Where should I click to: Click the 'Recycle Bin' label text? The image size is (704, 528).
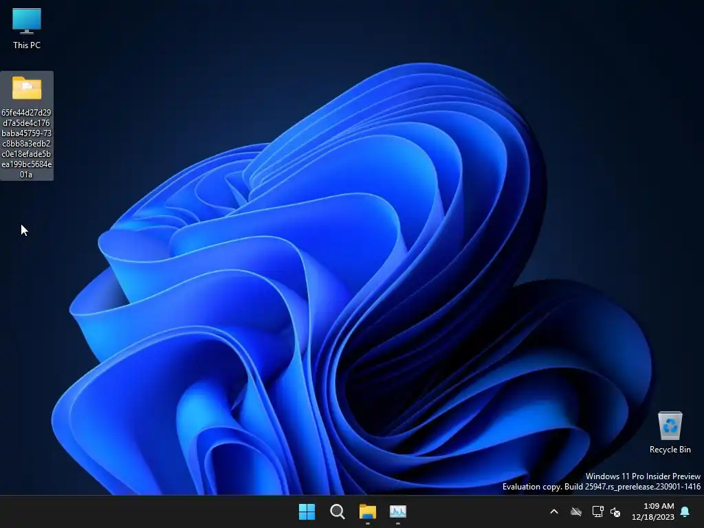[x=670, y=450]
